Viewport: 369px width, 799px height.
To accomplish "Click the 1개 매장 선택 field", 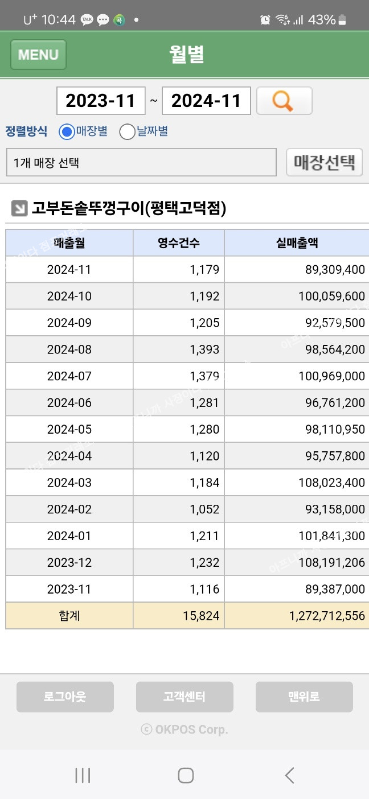I will (x=141, y=163).
